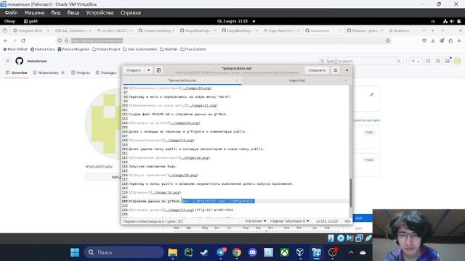The image size is (465, 261).
Task: Expand the list-all-tabs chevron
Action: 442,30
